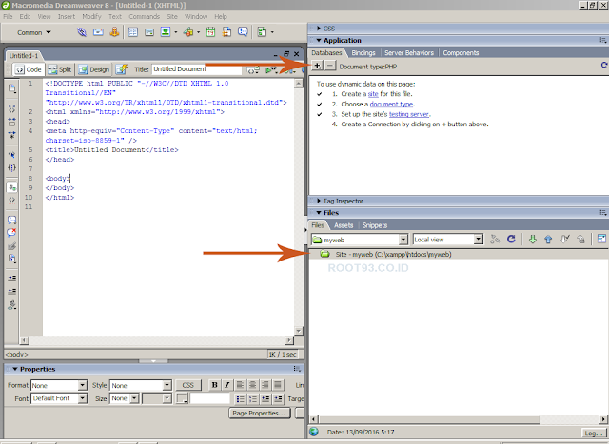
Task: Open the Font dropdown
Action: [83, 398]
